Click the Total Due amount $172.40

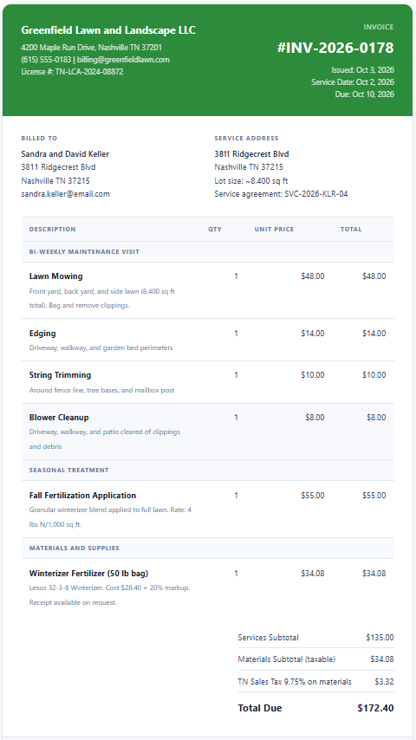[x=375, y=709]
